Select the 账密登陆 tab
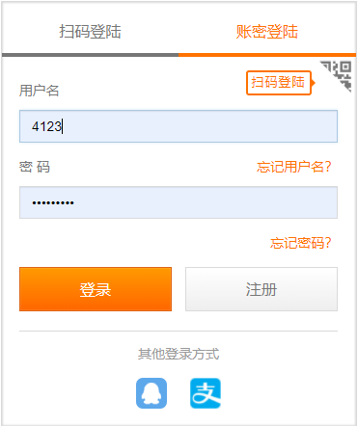The width and height of the screenshot is (358, 426). [x=267, y=32]
